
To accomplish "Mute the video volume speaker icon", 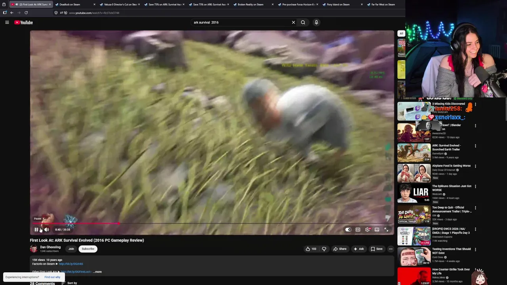I will point(46,230).
